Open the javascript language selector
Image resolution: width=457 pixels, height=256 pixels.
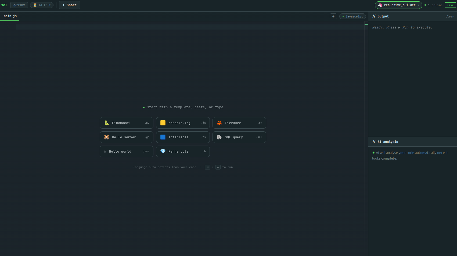[x=352, y=16]
